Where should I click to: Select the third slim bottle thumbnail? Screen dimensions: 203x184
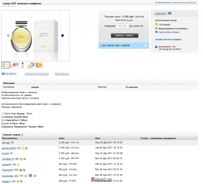click(x=23, y=65)
